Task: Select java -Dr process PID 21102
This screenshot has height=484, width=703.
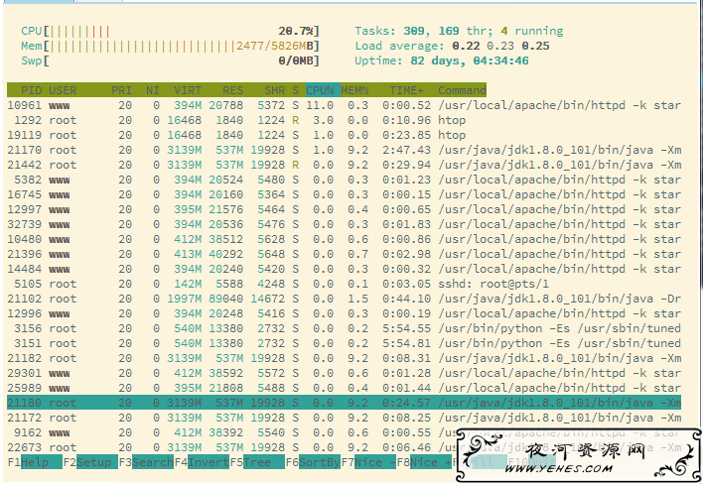Action: [344, 299]
